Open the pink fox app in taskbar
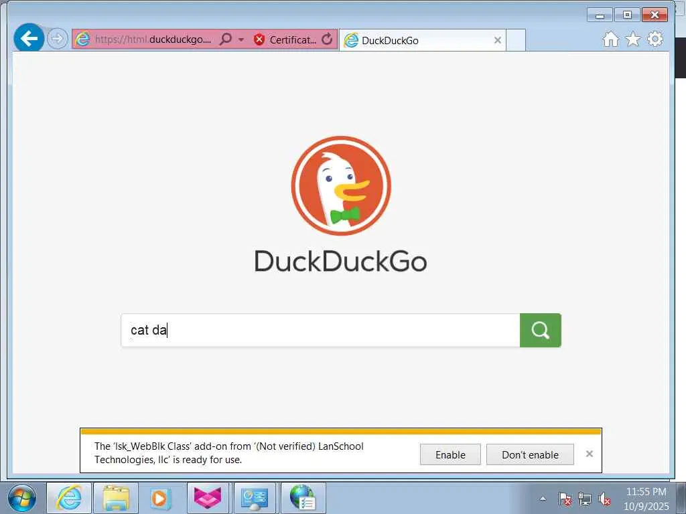This screenshot has height=514, width=686. click(x=208, y=498)
